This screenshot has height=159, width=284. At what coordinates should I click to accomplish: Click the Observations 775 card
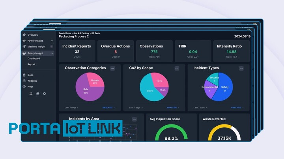[x=154, y=51]
